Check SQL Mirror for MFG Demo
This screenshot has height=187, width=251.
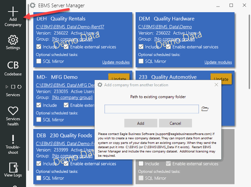pyautogui.click(x=39, y=120)
